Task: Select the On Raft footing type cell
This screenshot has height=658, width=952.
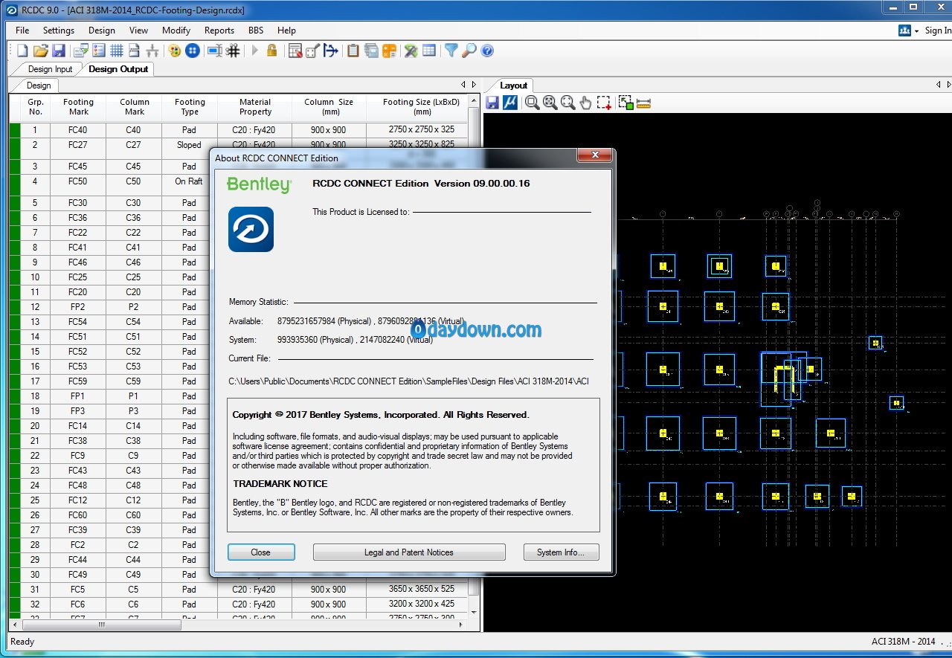Action: tap(189, 181)
